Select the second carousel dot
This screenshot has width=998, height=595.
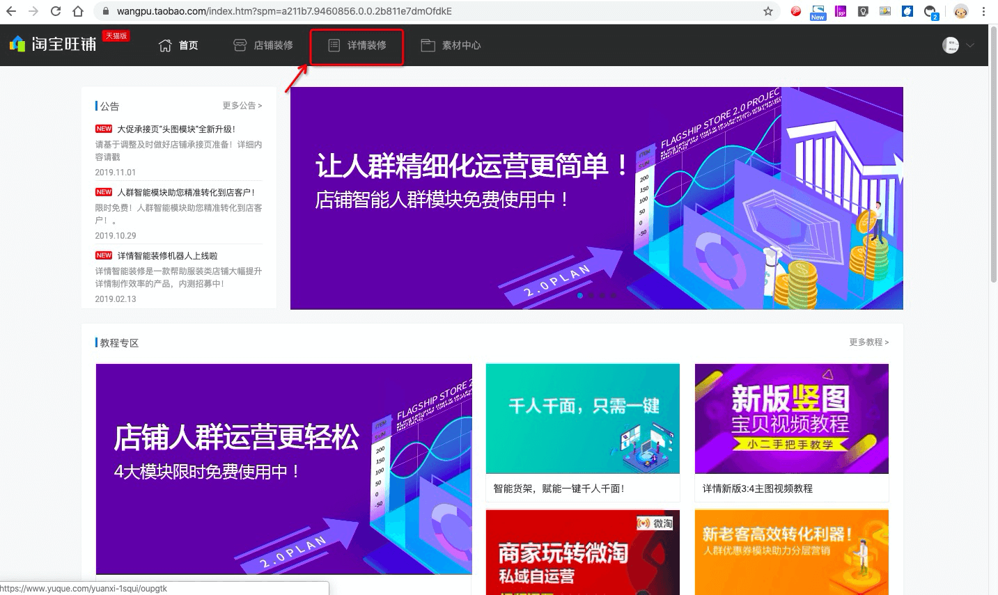point(591,296)
